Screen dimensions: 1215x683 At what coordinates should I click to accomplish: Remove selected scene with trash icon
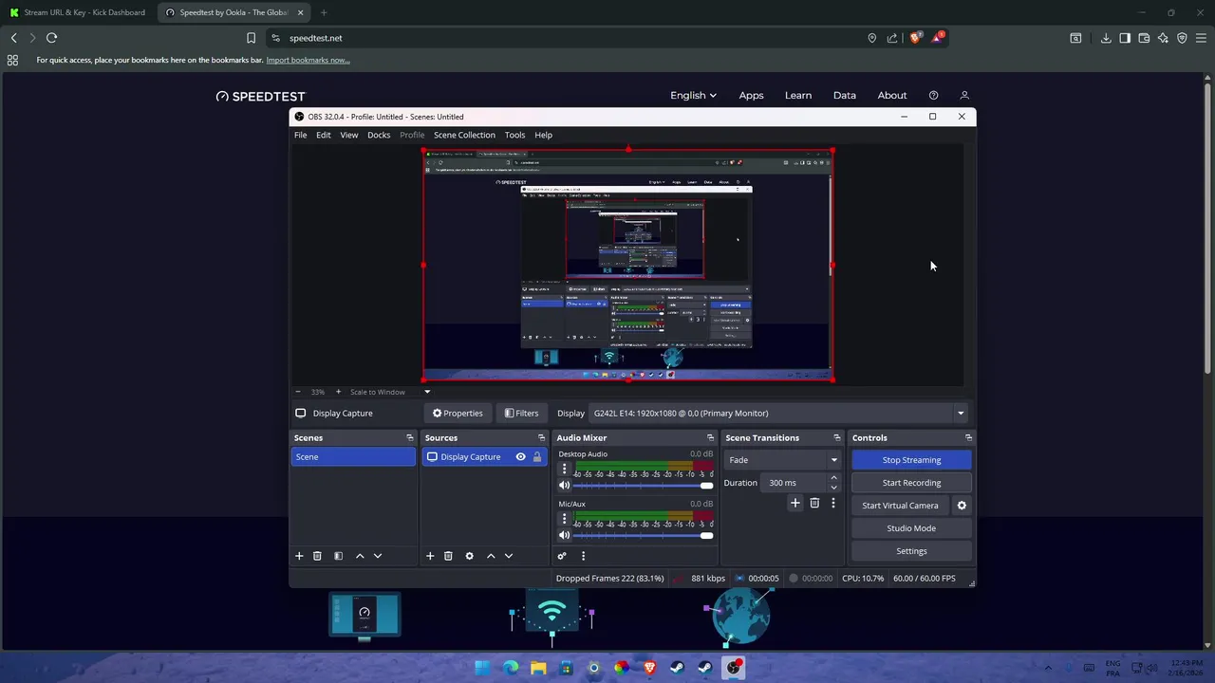317,556
